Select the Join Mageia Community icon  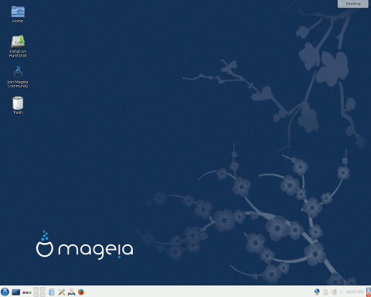click(x=18, y=77)
